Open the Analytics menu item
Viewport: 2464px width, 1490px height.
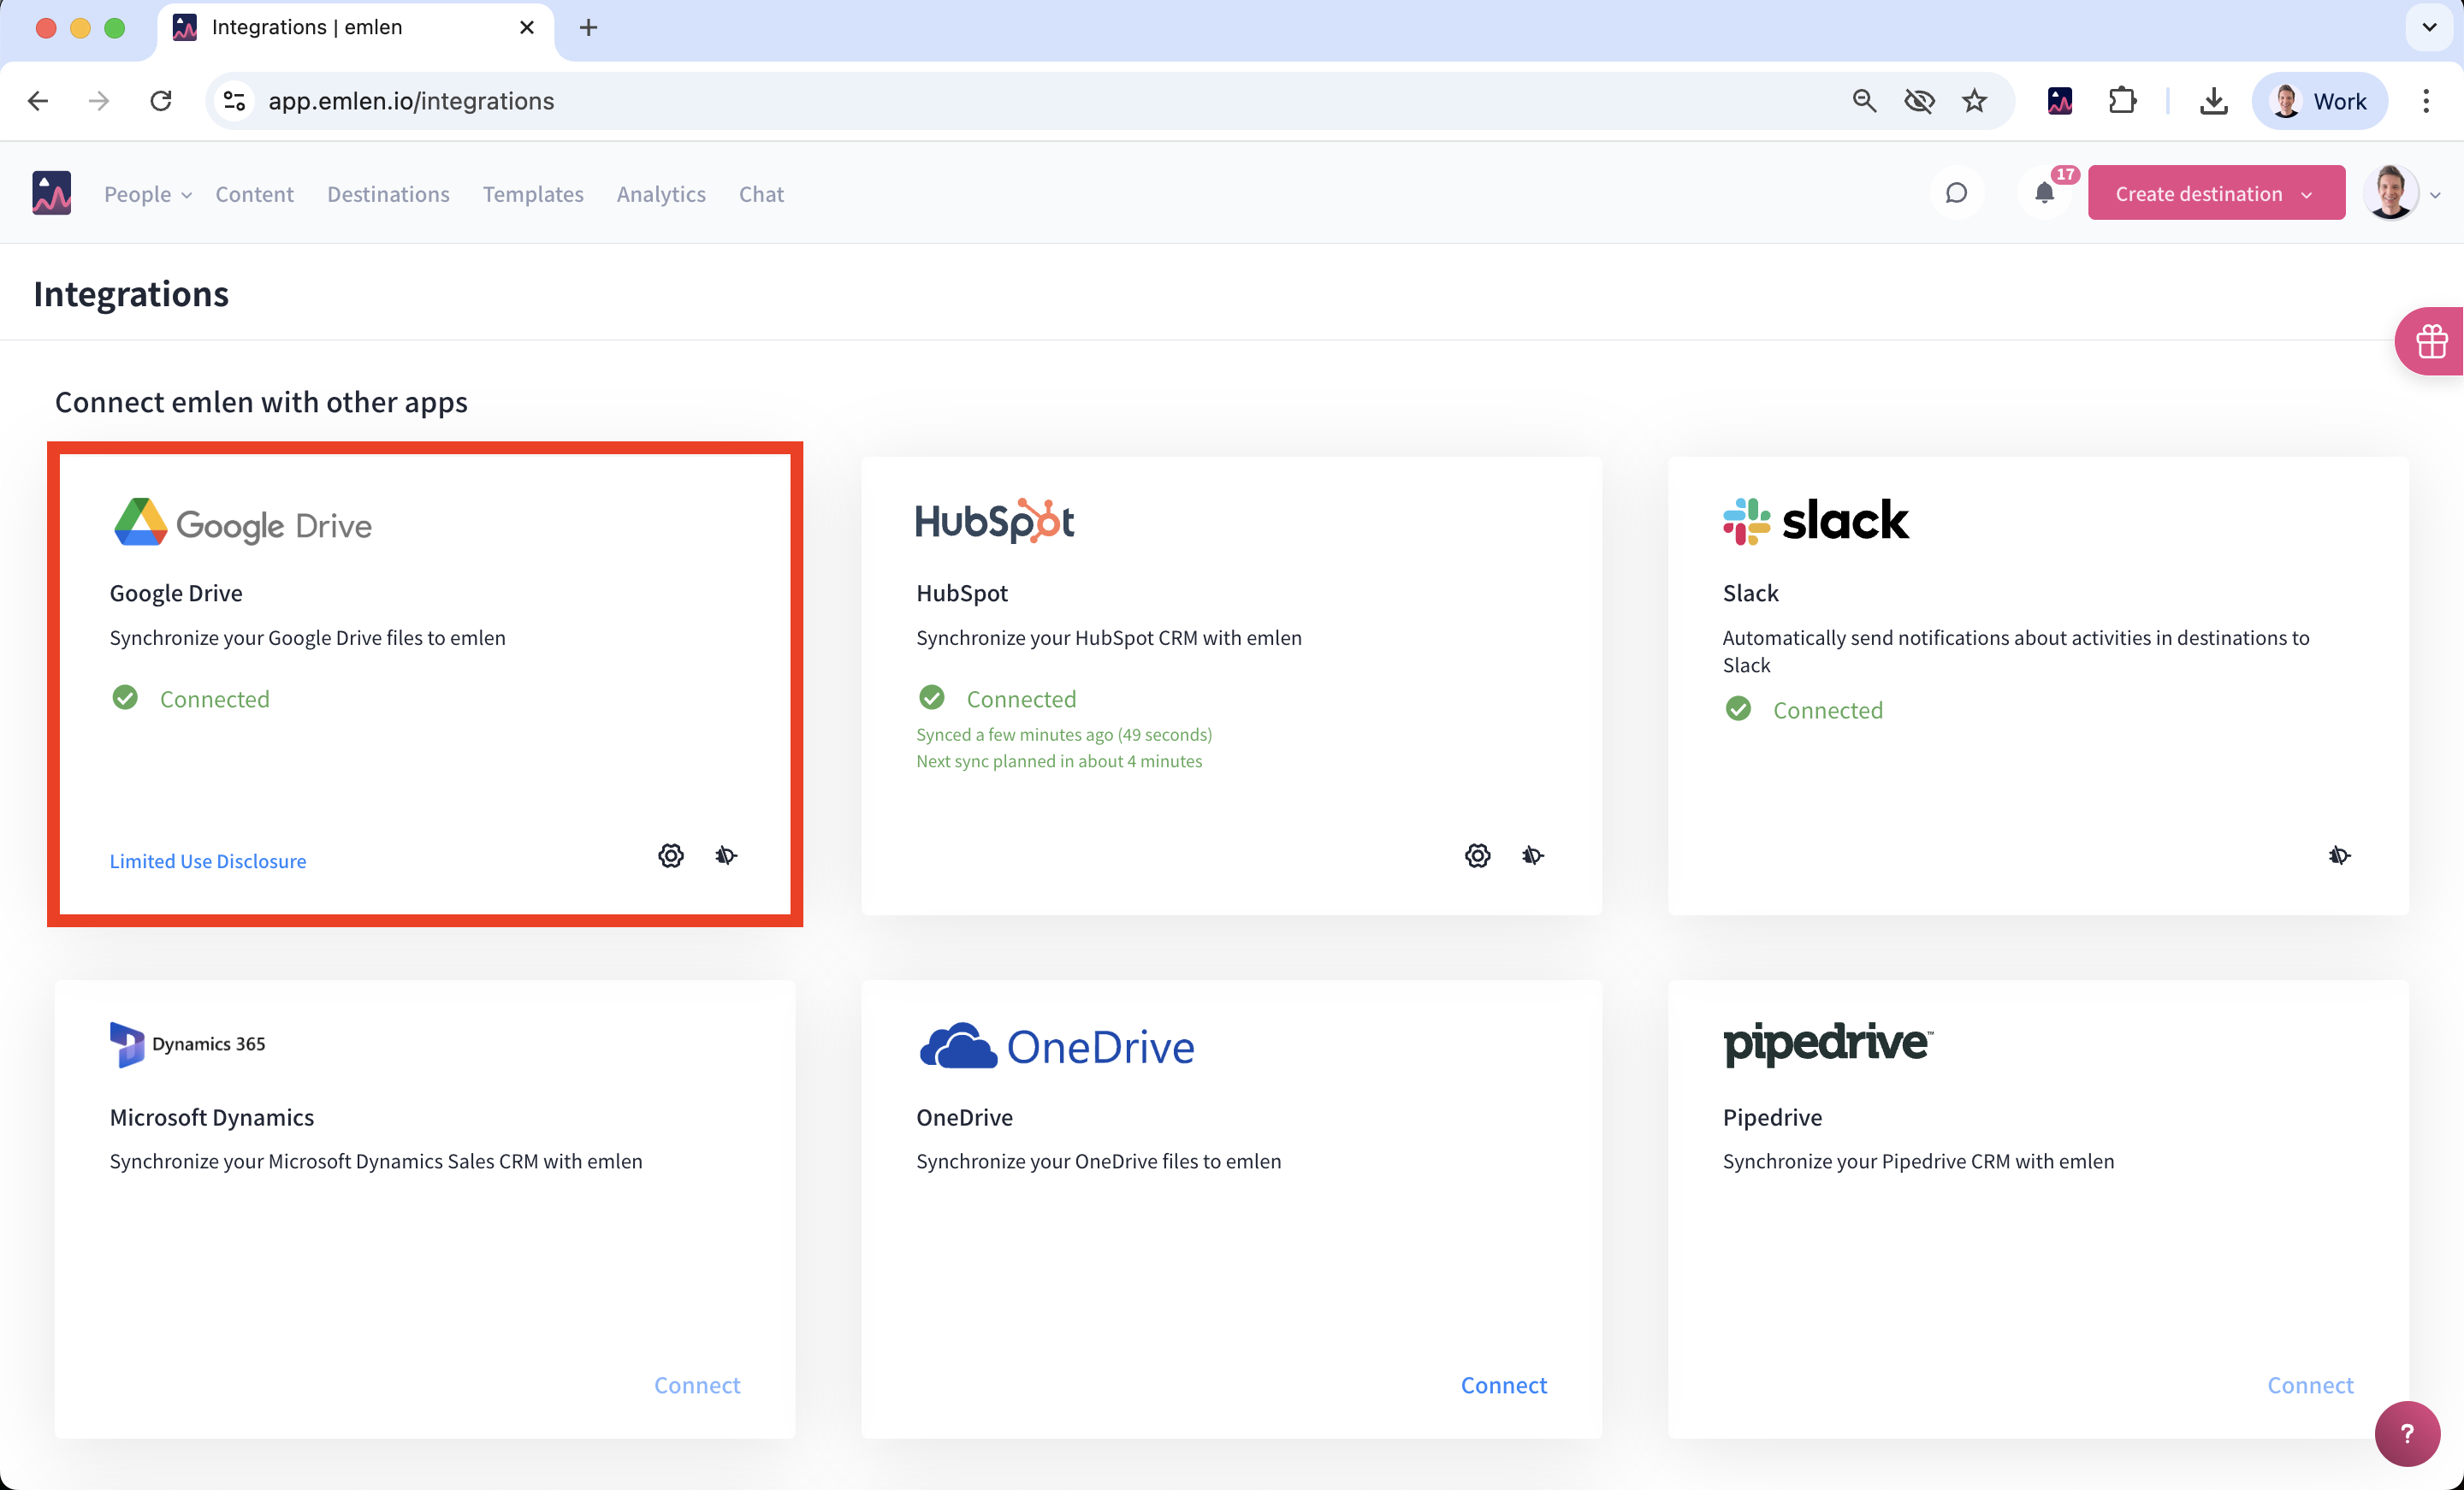[660, 194]
